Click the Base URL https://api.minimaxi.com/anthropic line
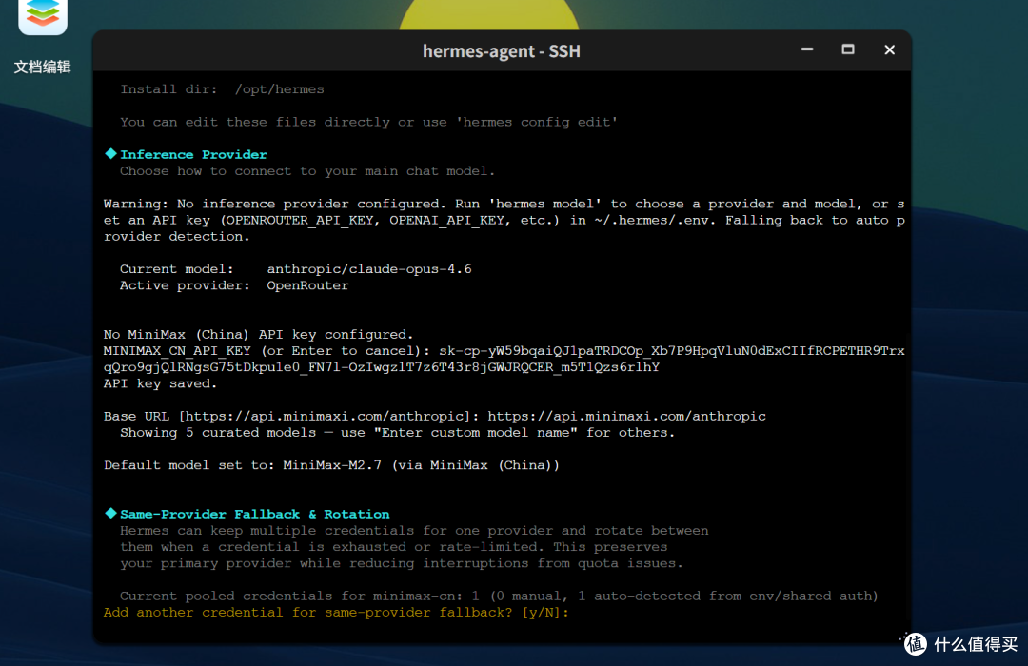This screenshot has width=1028, height=666. tap(435, 417)
